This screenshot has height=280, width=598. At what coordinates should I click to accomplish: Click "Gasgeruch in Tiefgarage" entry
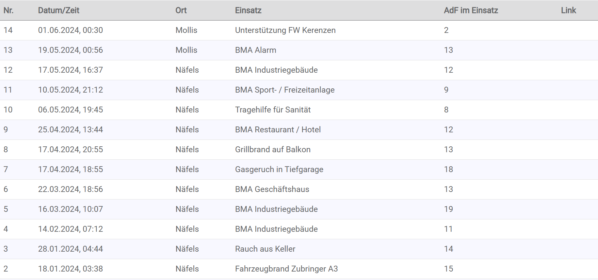279,169
